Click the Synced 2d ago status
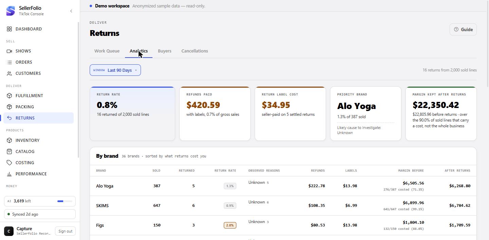 click(x=40, y=214)
